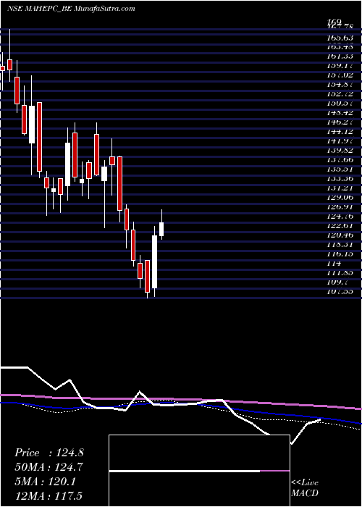The image size is (362, 507).
Task: Click the 5MA : 120.1 legend line
Action: click(45, 482)
